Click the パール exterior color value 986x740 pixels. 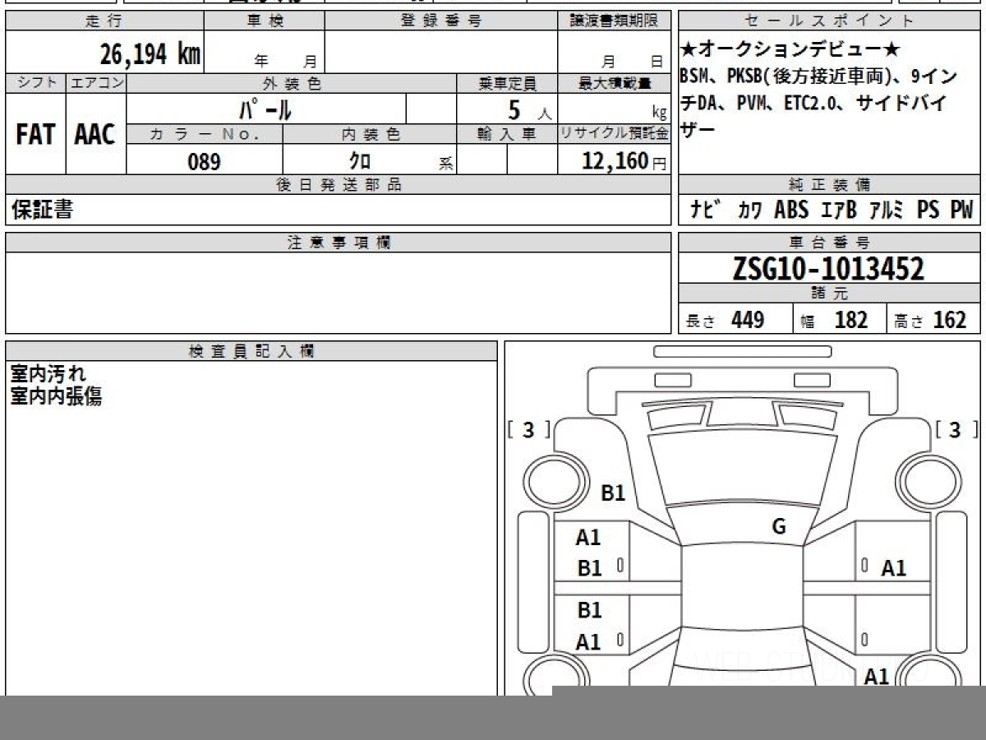266,109
